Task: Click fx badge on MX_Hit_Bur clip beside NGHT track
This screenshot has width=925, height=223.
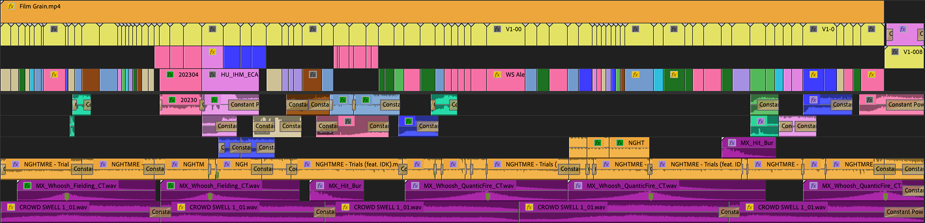Action: coord(732,143)
